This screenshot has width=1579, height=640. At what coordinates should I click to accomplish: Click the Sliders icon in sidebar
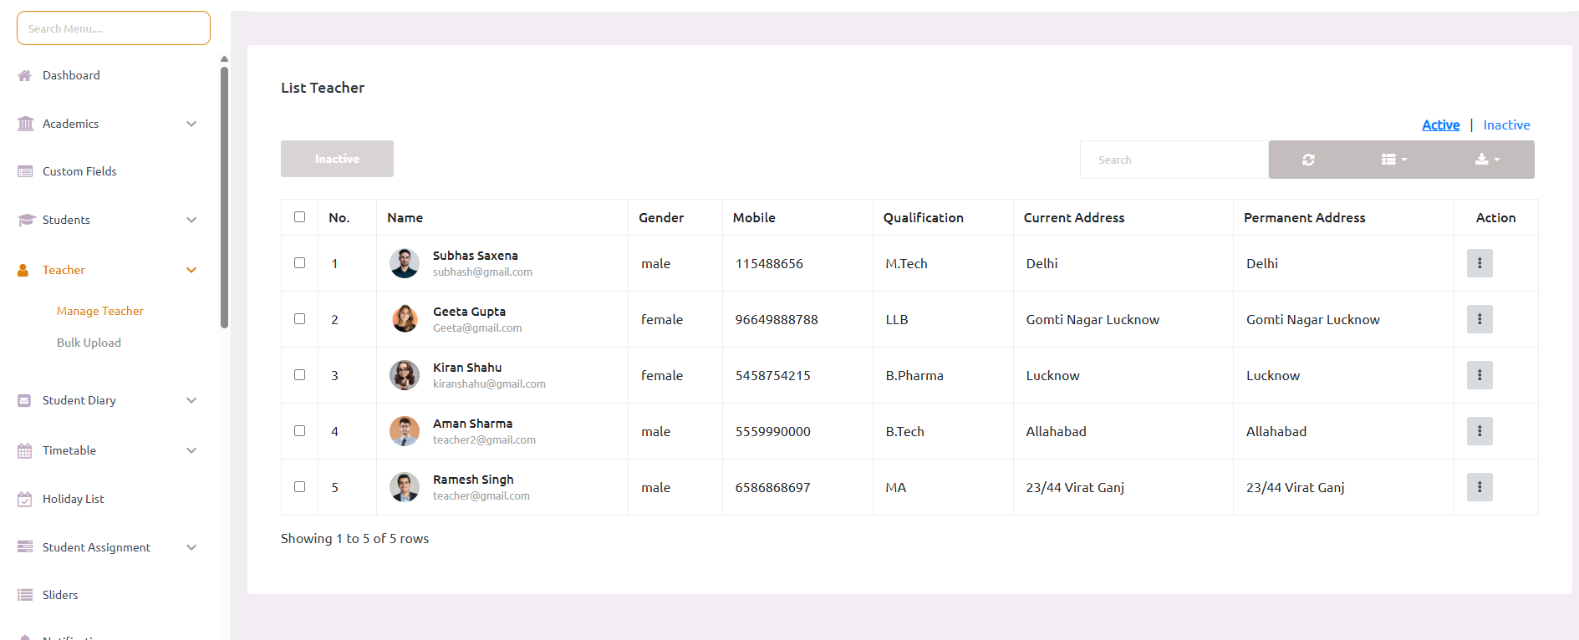click(x=25, y=595)
